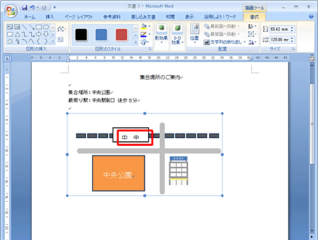Open the group objects dropdown
This screenshot has height=240, width=318.
pyautogui.click(x=252, y=34)
